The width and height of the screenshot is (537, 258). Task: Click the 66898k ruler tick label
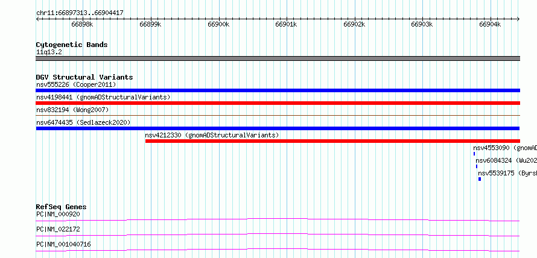tap(82, 24)
